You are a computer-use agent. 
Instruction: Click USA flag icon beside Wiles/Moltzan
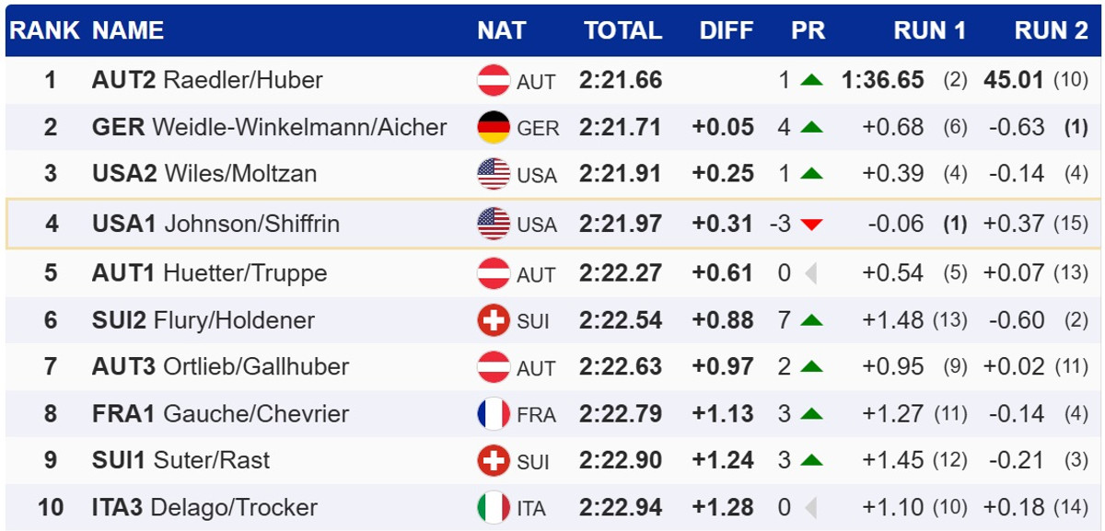[494, 174]
